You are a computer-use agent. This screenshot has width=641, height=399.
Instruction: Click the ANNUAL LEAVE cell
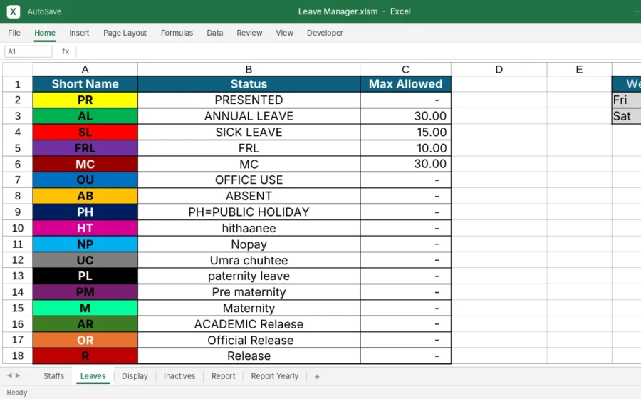coord(249,116)
